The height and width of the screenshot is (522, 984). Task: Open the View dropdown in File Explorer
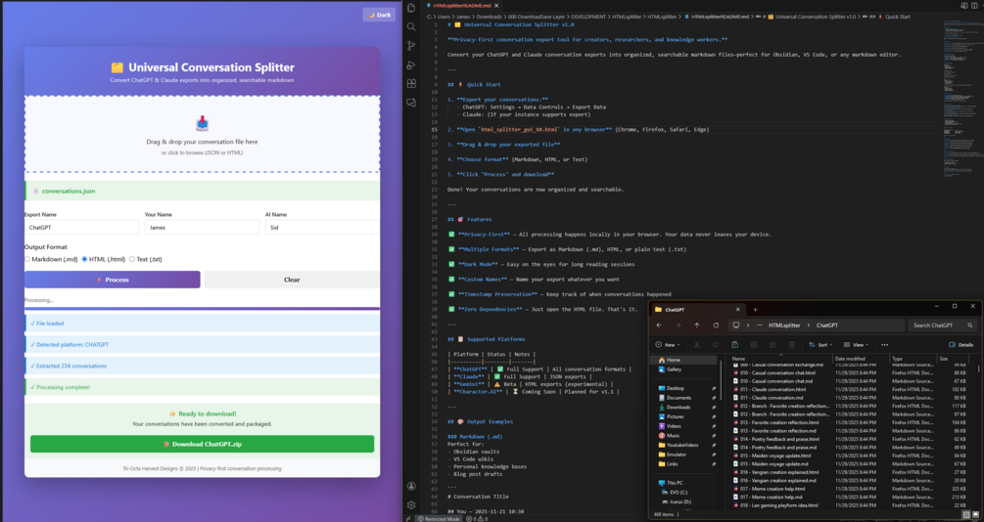pos(857,345)
